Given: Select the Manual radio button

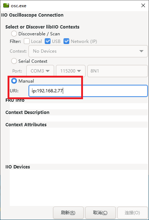Looking at the screenshot, I should [x=14, y=81].
